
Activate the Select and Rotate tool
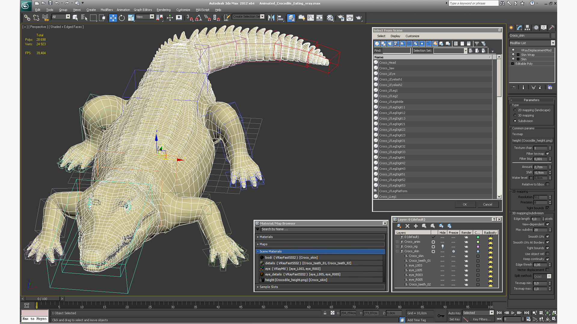[x=122, y=18]
